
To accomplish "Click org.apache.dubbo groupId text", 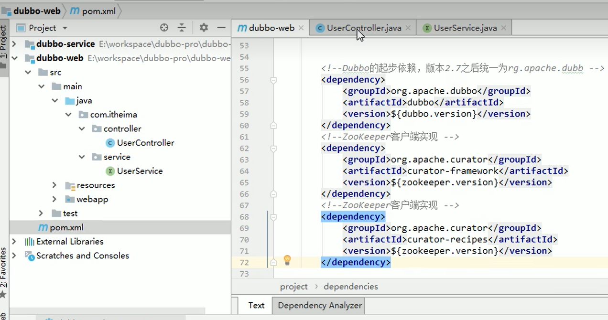I will (434, 91).
